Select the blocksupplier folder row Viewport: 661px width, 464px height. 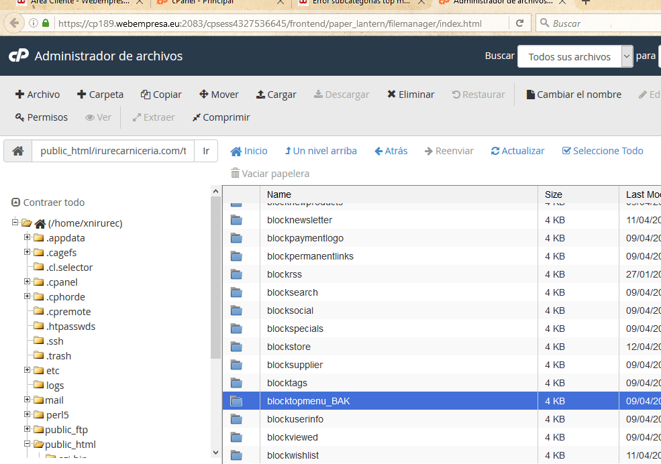[x=442, y=365]
